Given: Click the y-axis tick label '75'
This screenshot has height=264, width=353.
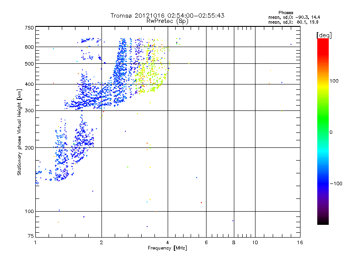Looking at the screenshot, I should pos(31,236).
